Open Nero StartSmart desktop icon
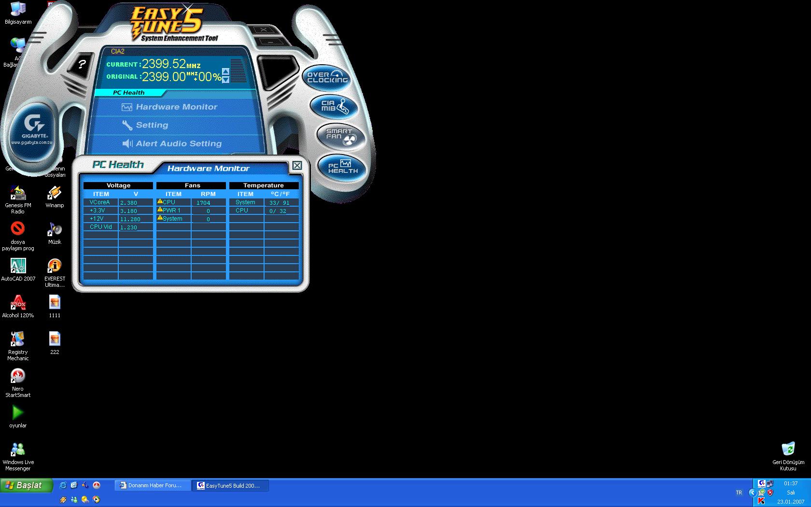The image size is (811, 507). 18,383
